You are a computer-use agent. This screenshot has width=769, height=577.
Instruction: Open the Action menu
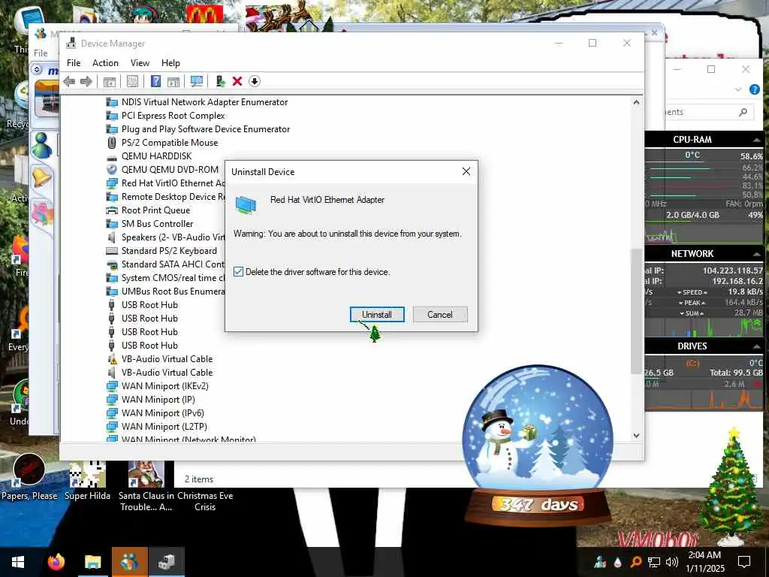tap(105, 63)
